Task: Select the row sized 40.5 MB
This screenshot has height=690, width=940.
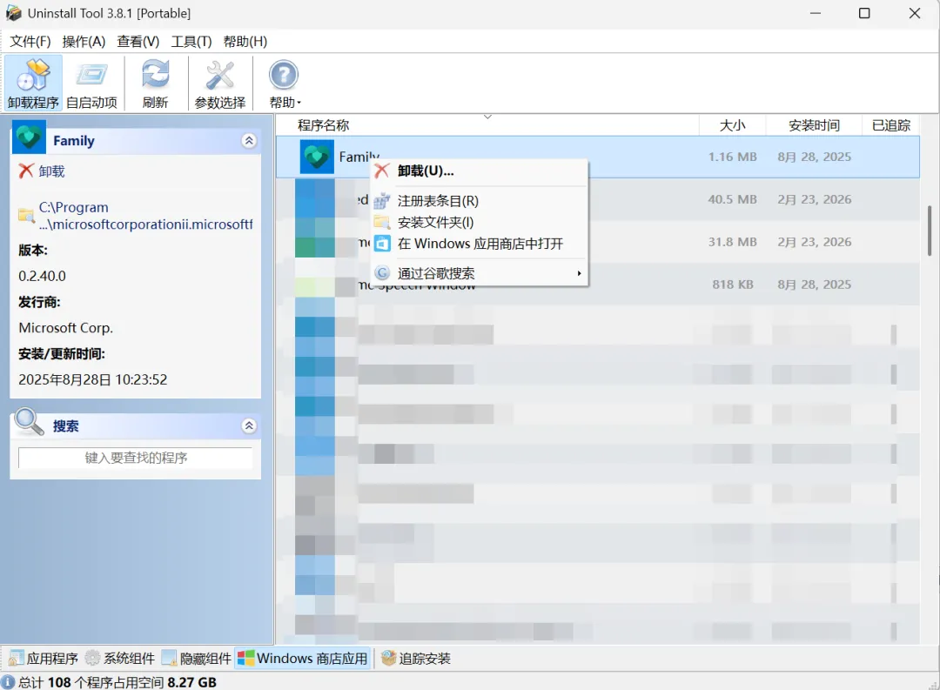Action: click(598, 199)
